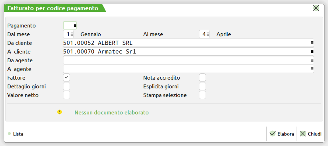Open the A agente lookup list
This screenshot has width=328, height=146.
tap(312, 69)
